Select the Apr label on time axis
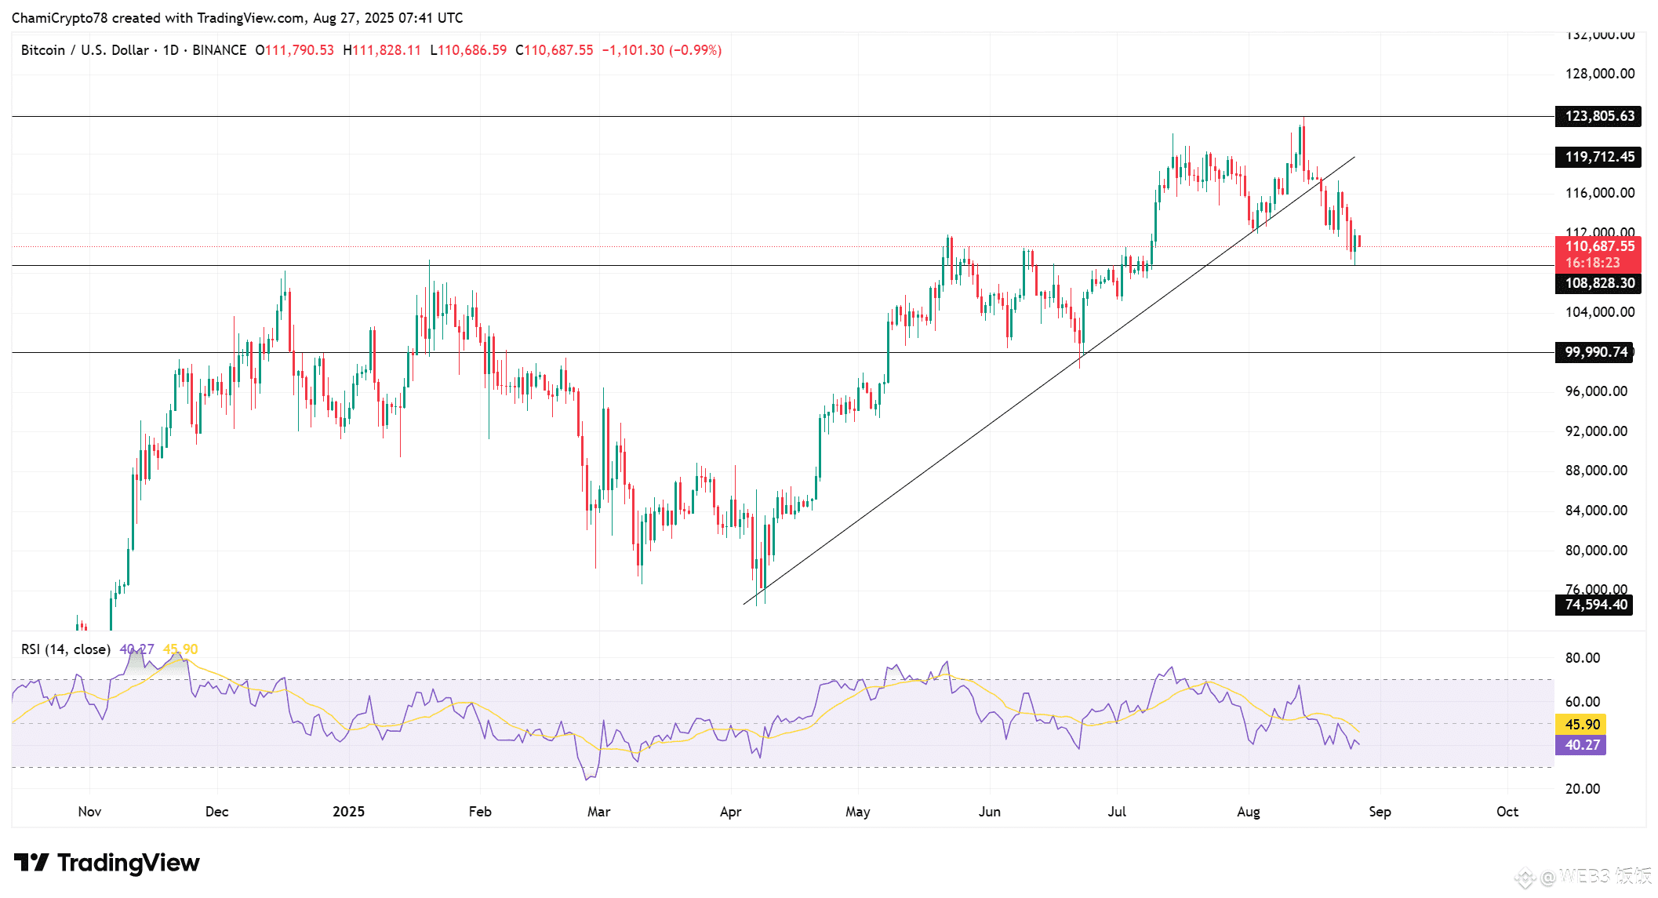The height and width of the screenshot is (898, 1658). (x=730, y=812)
